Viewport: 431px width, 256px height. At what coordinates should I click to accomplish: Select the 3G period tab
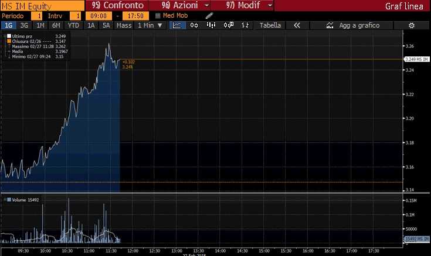(x=24, y=25)
